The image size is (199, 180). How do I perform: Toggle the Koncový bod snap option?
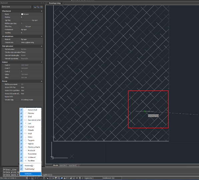30,110
